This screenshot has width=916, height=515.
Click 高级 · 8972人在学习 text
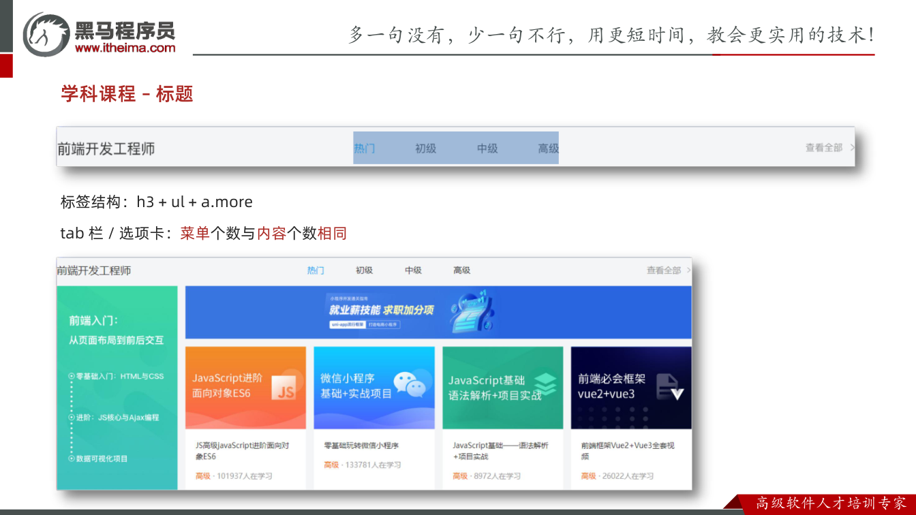tap(487, 476)
